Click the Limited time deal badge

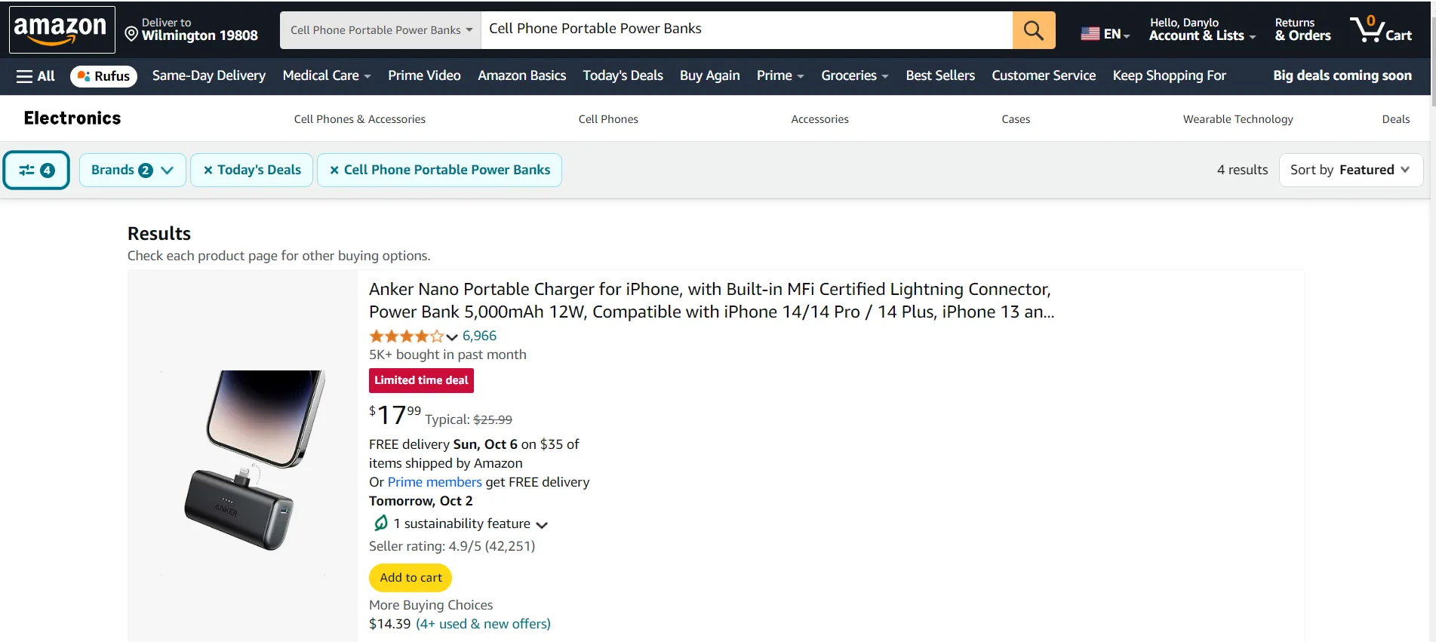[x=421, y=380]
